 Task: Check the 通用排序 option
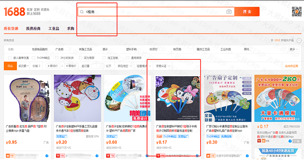(x=128, y=58)
